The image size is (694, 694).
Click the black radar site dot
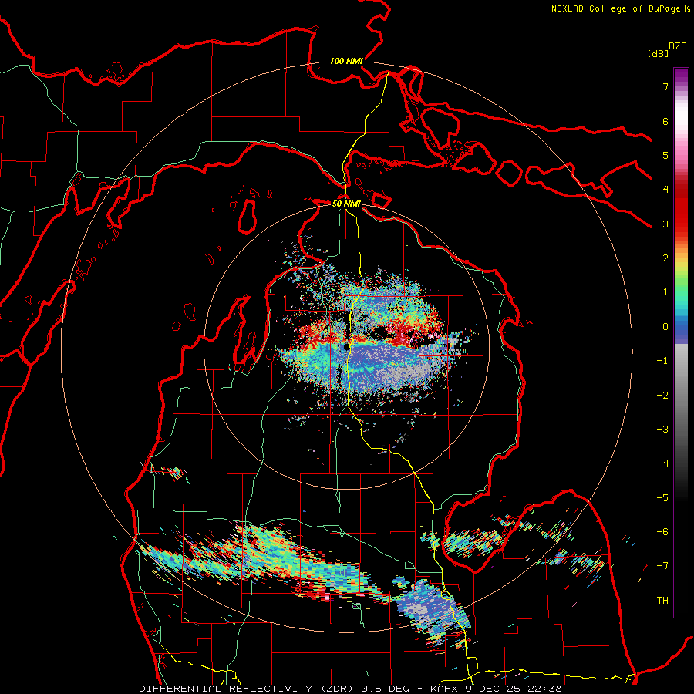346,347
